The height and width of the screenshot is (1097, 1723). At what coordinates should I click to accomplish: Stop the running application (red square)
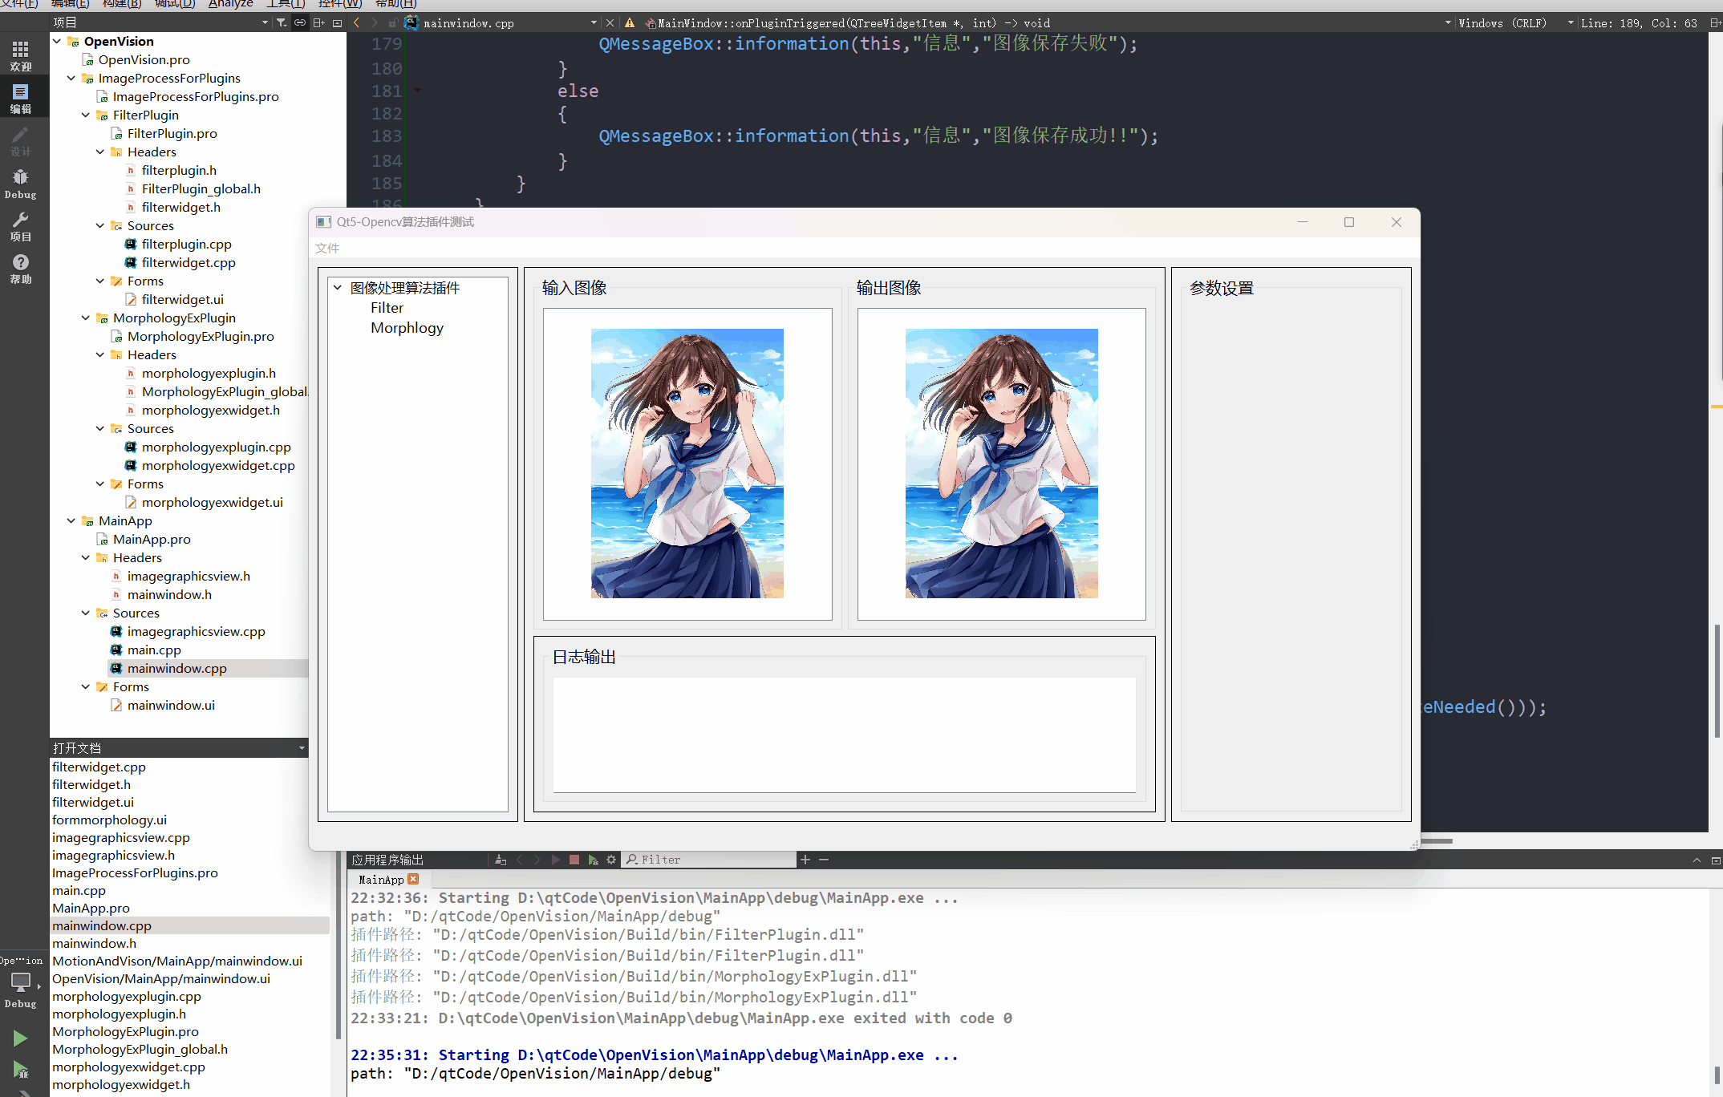pos(574,860)
